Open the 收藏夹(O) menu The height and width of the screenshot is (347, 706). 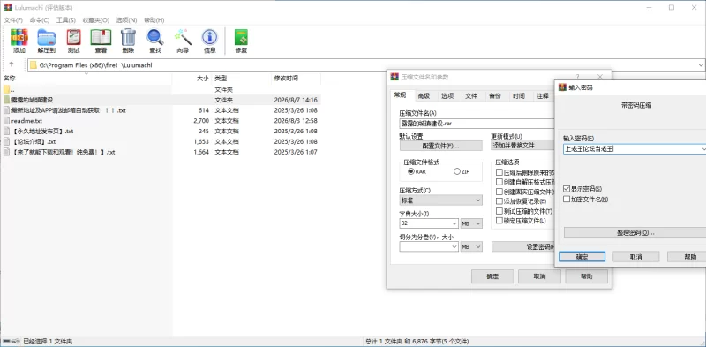[x=96, y=20]
